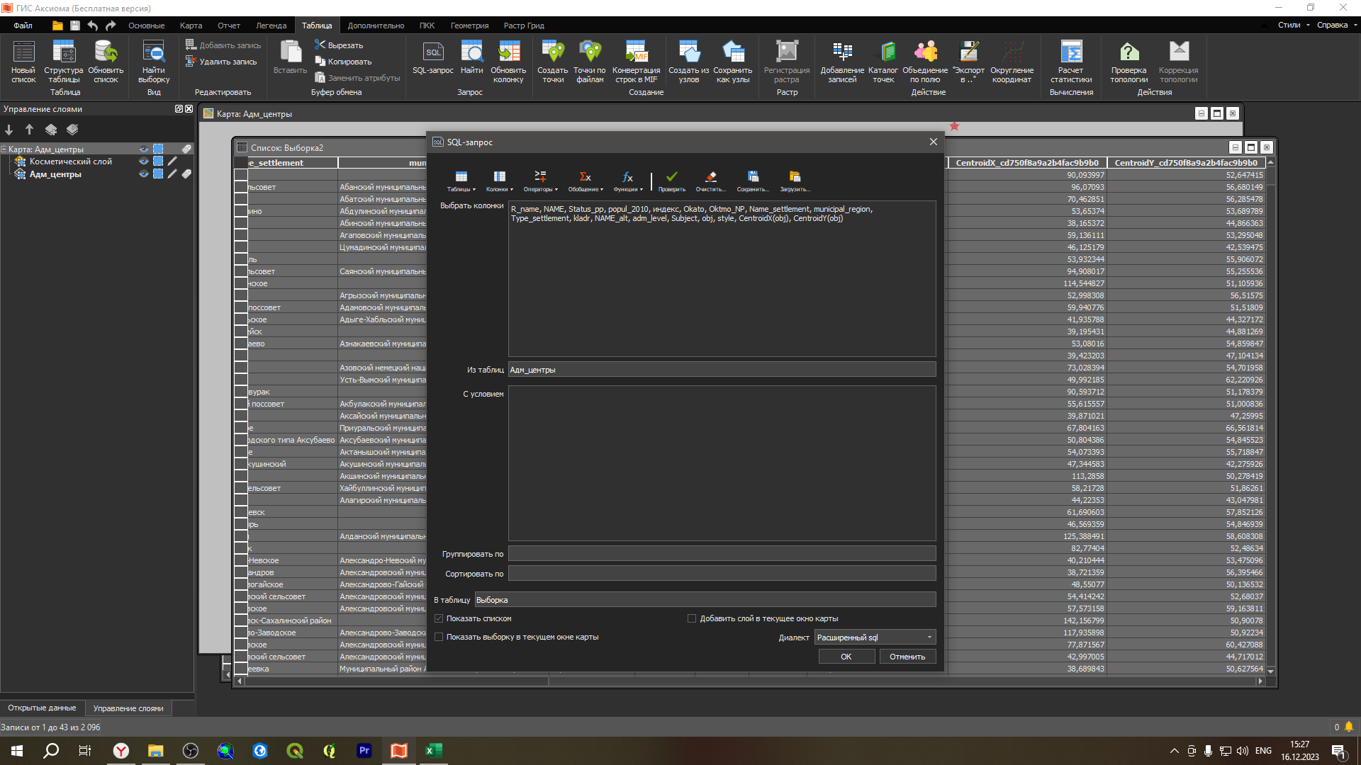
Task: Open the Карта ribbon tab
Action: pyautogui.click(x=191, y=25)
